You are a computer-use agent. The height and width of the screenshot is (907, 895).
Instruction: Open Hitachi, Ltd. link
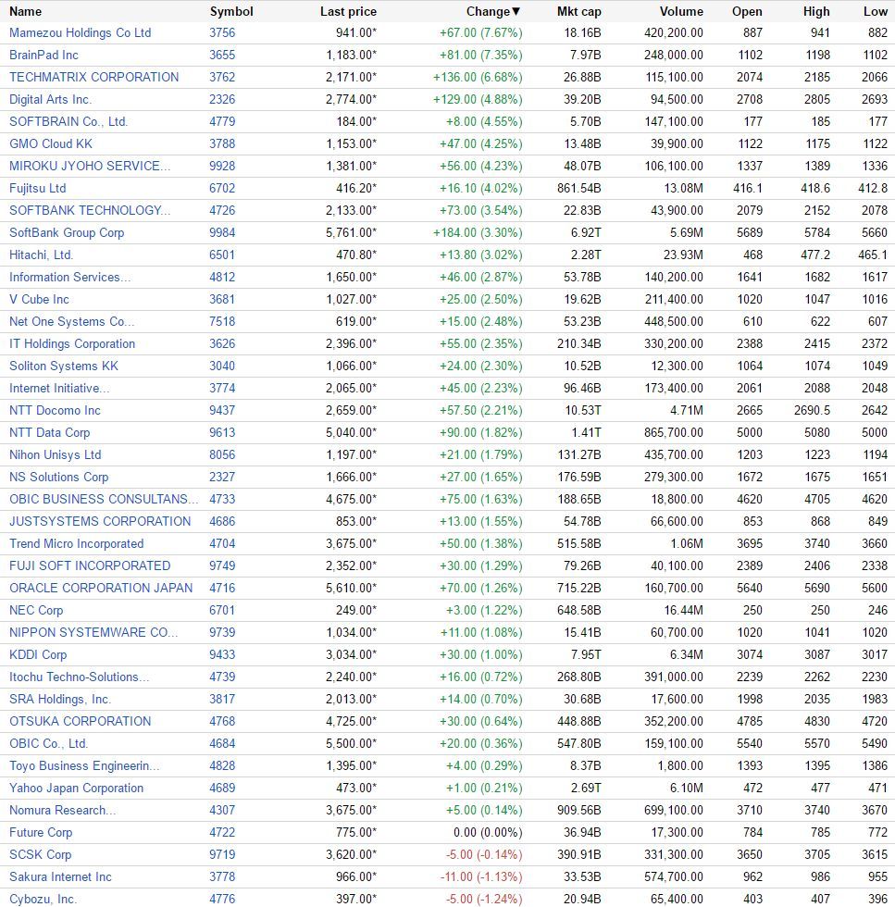[41, 255]
